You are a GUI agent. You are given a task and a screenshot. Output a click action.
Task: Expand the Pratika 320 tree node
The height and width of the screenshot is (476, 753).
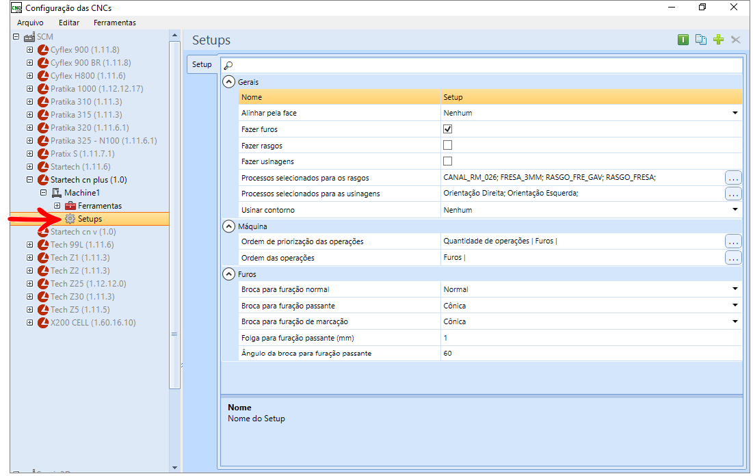[x=30, y=128]
